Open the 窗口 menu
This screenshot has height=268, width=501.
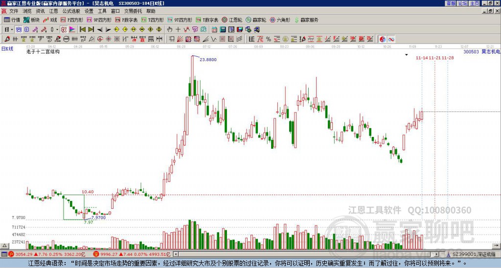point(115,11)
